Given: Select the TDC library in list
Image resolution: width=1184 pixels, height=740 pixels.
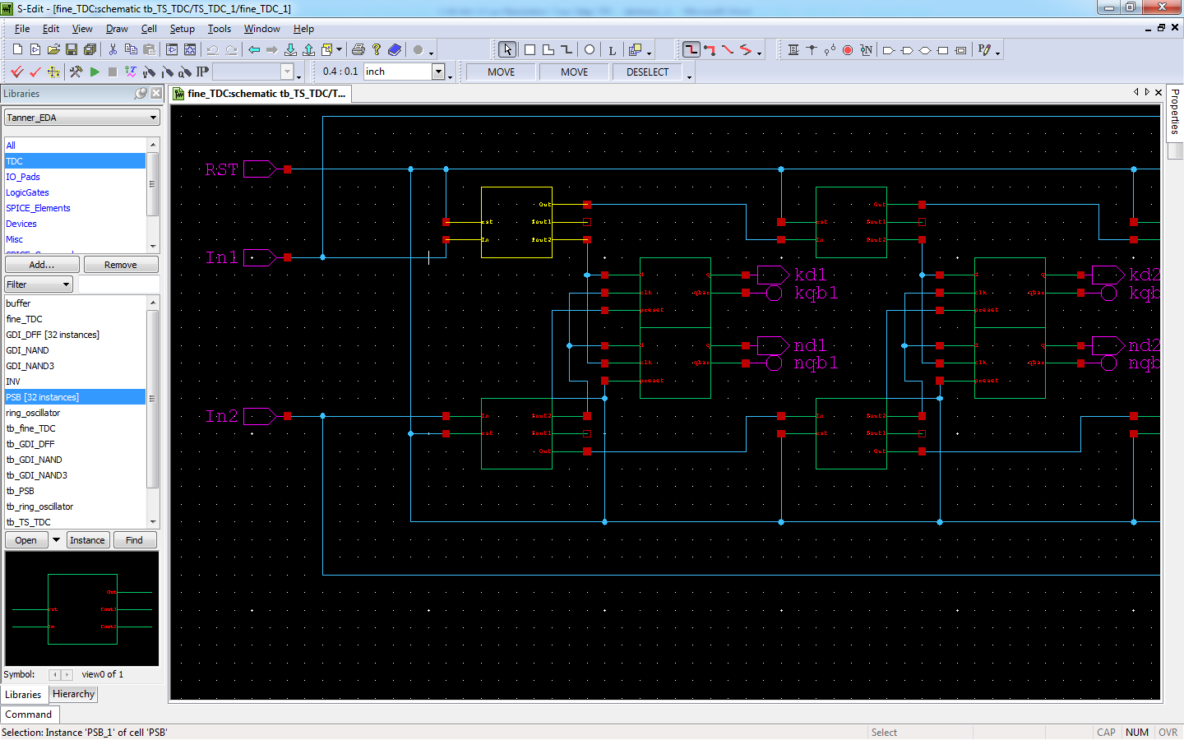Looking at the screenshot, I should (x=75, y=161).
